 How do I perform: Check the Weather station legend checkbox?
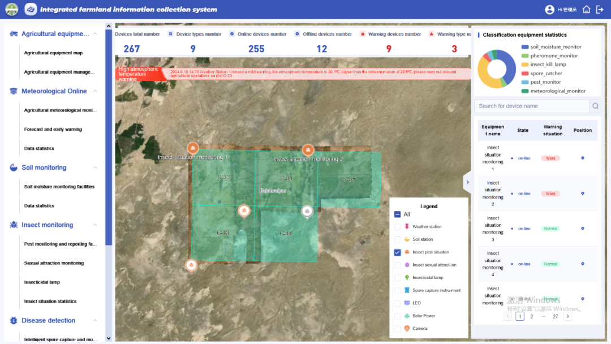coord(397,227)
